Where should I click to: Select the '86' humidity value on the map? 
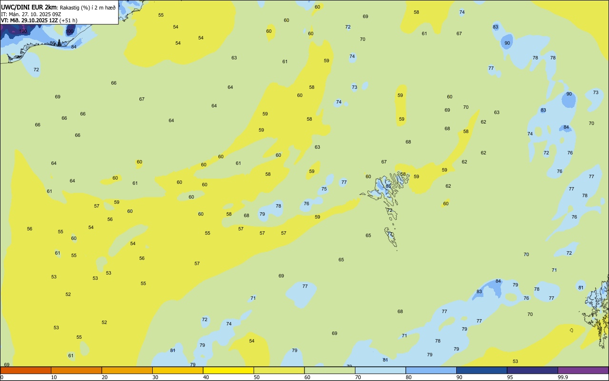[x=53, y=43]
